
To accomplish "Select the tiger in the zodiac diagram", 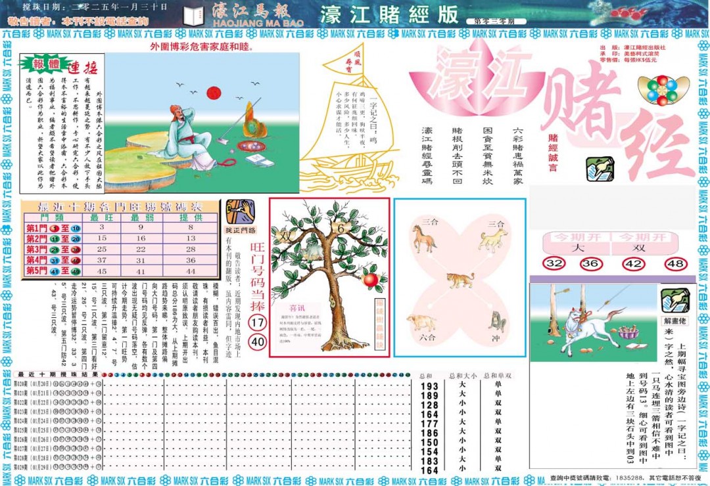I will (x=460, y=280).
